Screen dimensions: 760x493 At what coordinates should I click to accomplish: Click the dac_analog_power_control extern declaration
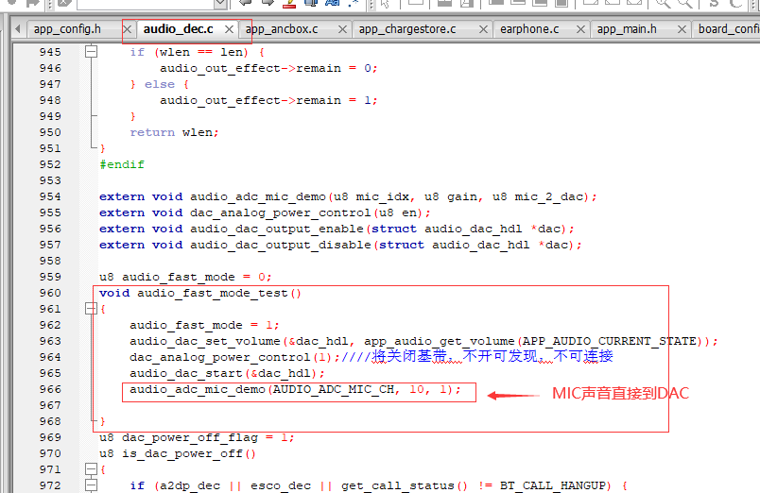(265, 212)
